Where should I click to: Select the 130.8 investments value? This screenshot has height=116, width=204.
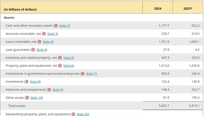coord(195,81)
